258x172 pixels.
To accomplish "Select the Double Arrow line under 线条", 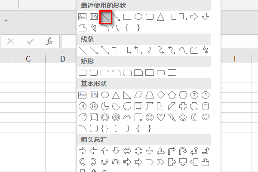I will pyautogui.click(x=105, y=50).
